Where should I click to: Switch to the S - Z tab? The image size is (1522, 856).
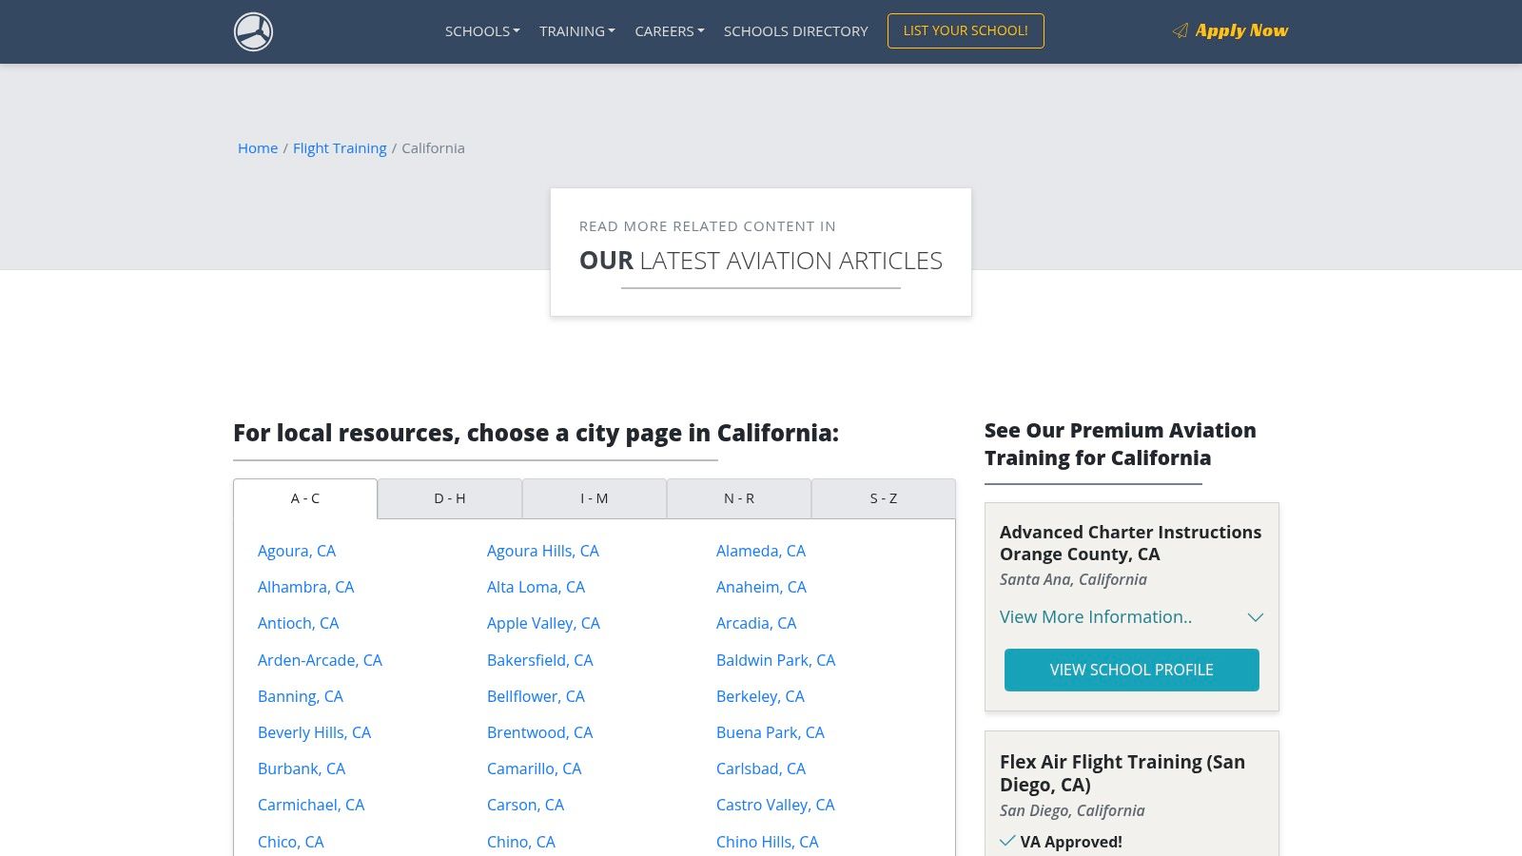pyautogui.click(x=884, y=498)
